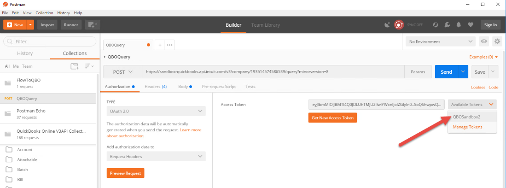
Task: Toggle the Available Tokens dropdown
Action: [x=472, y=104]
